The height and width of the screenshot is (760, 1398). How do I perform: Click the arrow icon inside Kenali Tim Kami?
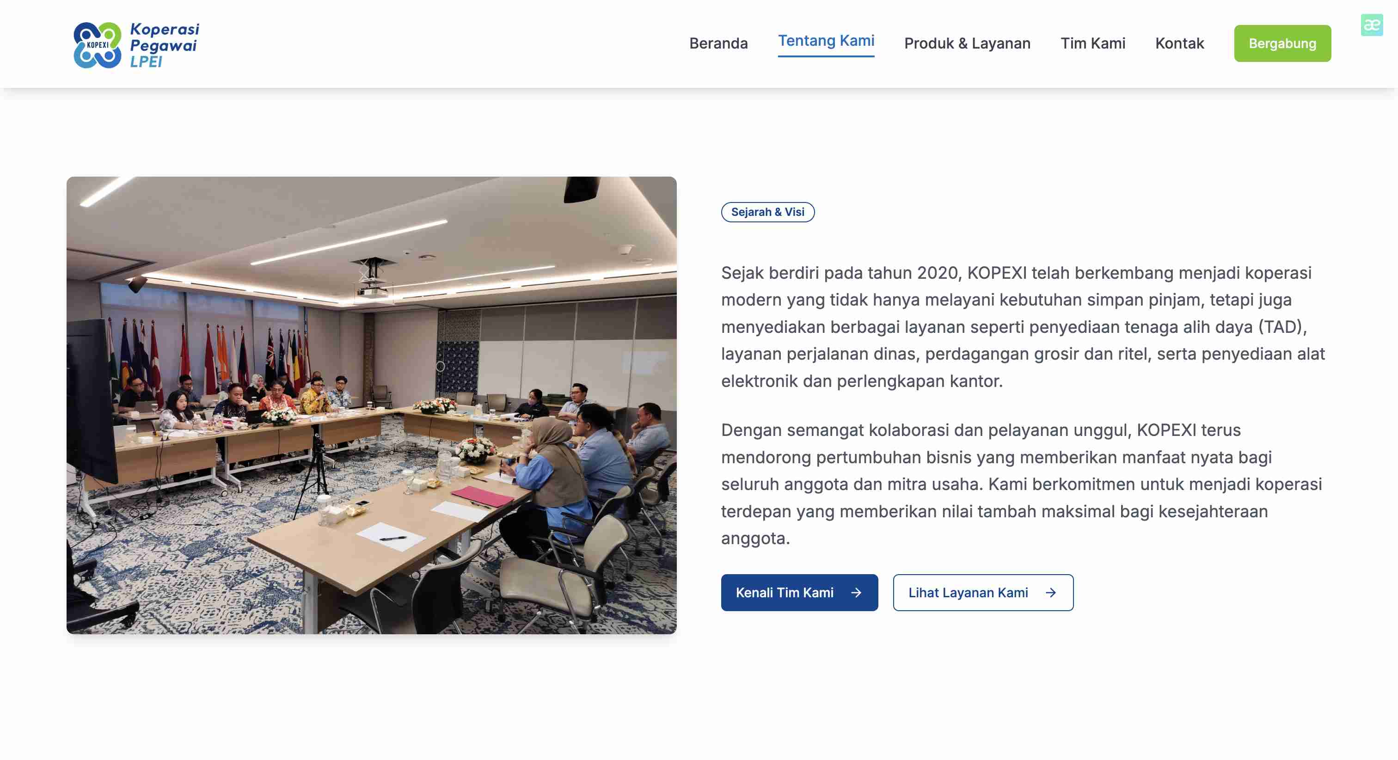tap(856, 592)
